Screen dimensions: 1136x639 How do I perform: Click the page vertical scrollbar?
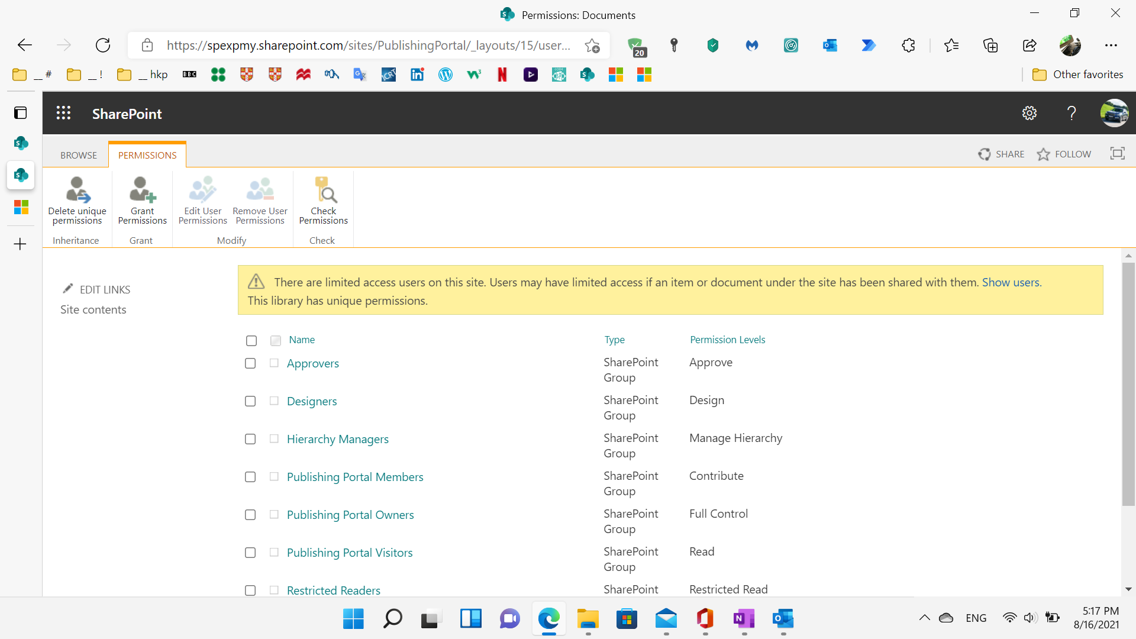(1128, 385)
